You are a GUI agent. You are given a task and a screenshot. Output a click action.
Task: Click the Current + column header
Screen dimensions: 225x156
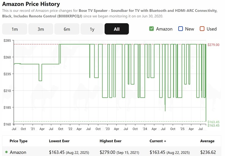[x=158, y=141]
